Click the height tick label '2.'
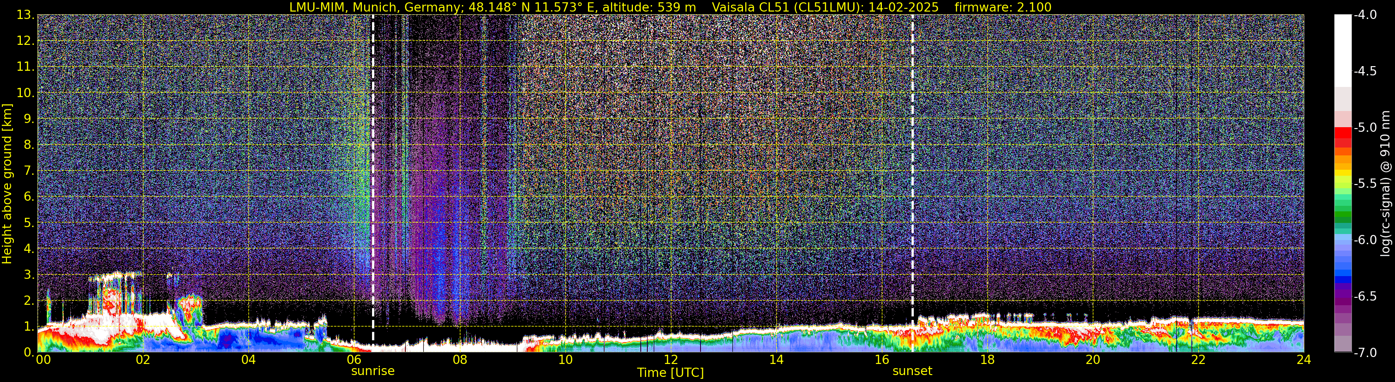The height and width of the screenshot is (382, 1395). 28,301
